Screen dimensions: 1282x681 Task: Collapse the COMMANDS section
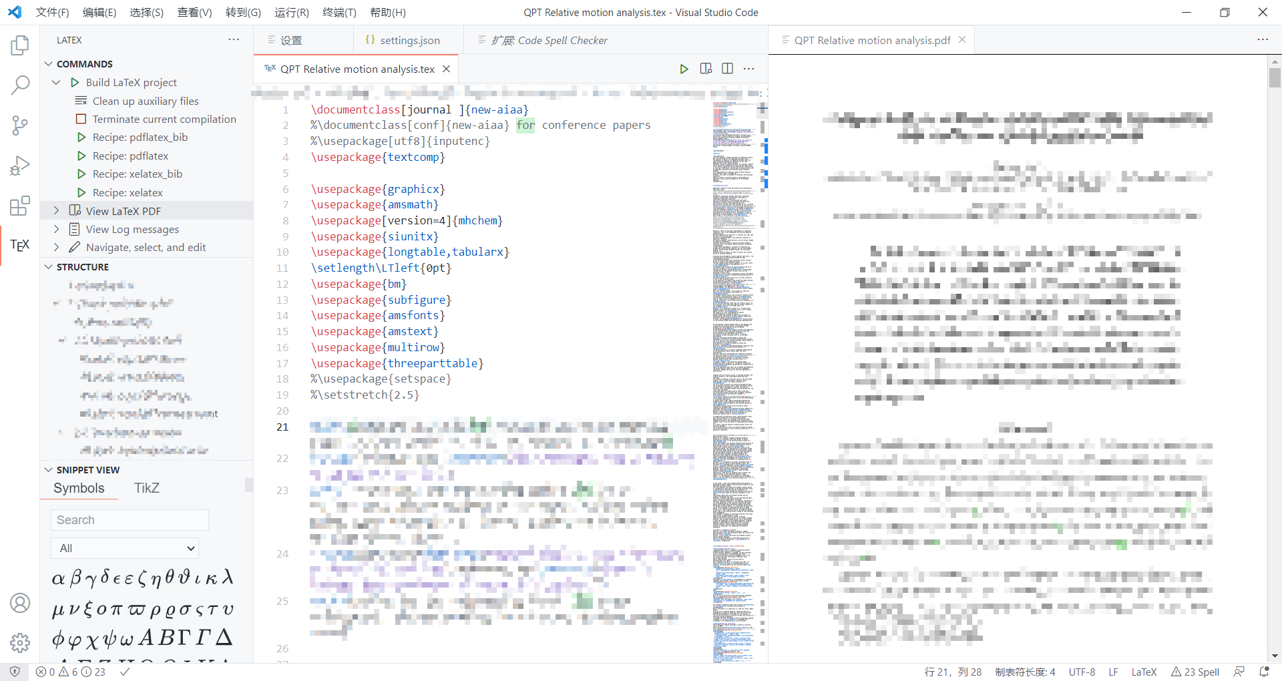(48, 63)
